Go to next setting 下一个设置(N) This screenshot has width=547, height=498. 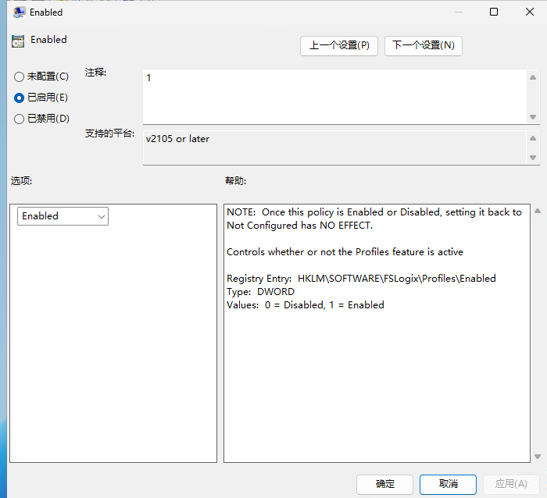[x=423, y=45]
